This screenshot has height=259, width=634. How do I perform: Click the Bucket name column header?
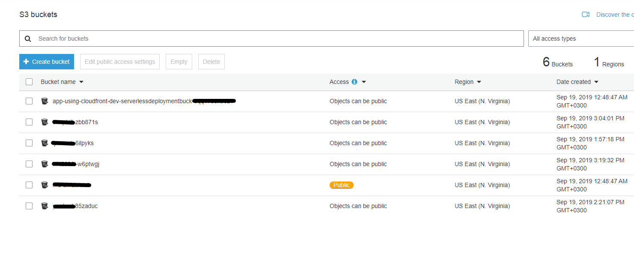click(x=58, y=82)
